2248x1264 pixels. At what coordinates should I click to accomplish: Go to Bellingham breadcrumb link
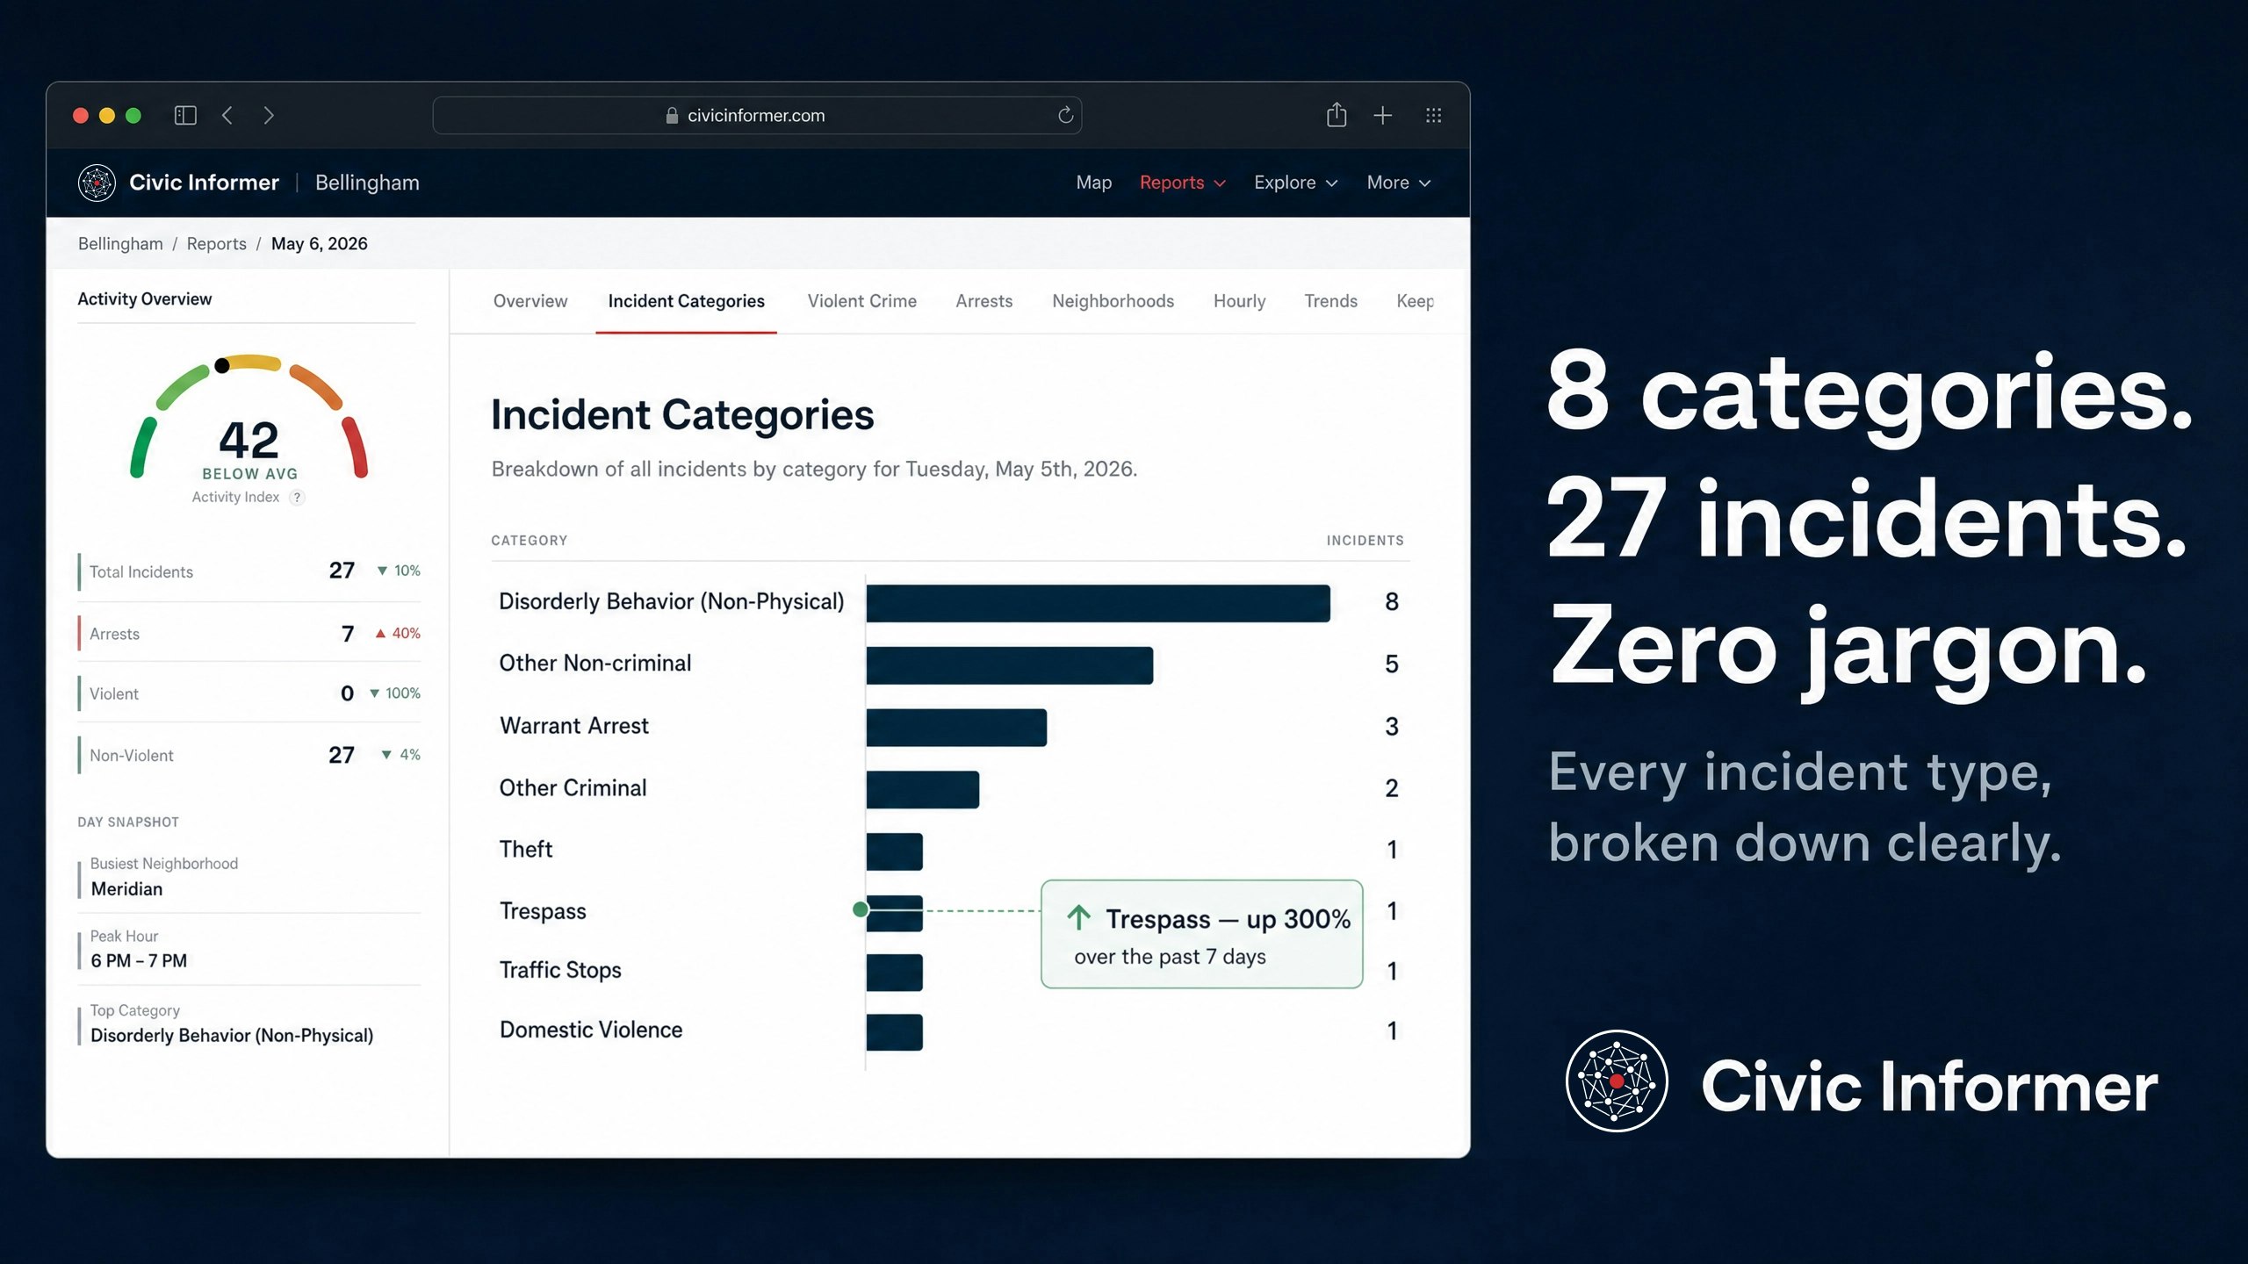120,244
